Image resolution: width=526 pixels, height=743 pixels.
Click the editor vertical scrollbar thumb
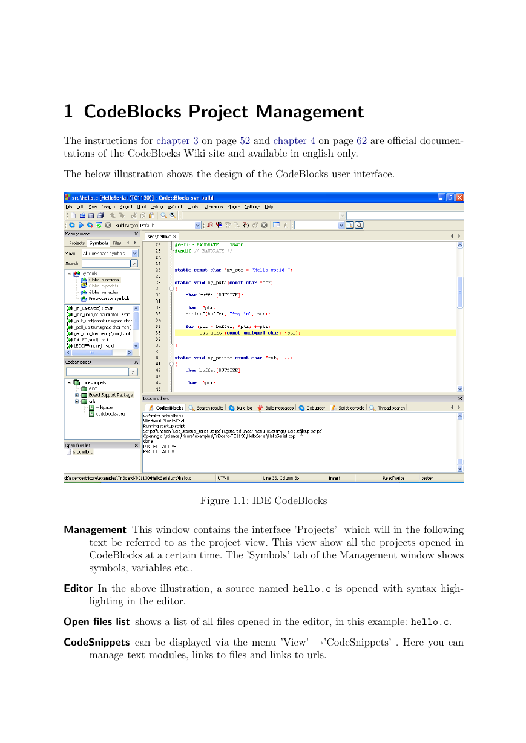(460, 292)
